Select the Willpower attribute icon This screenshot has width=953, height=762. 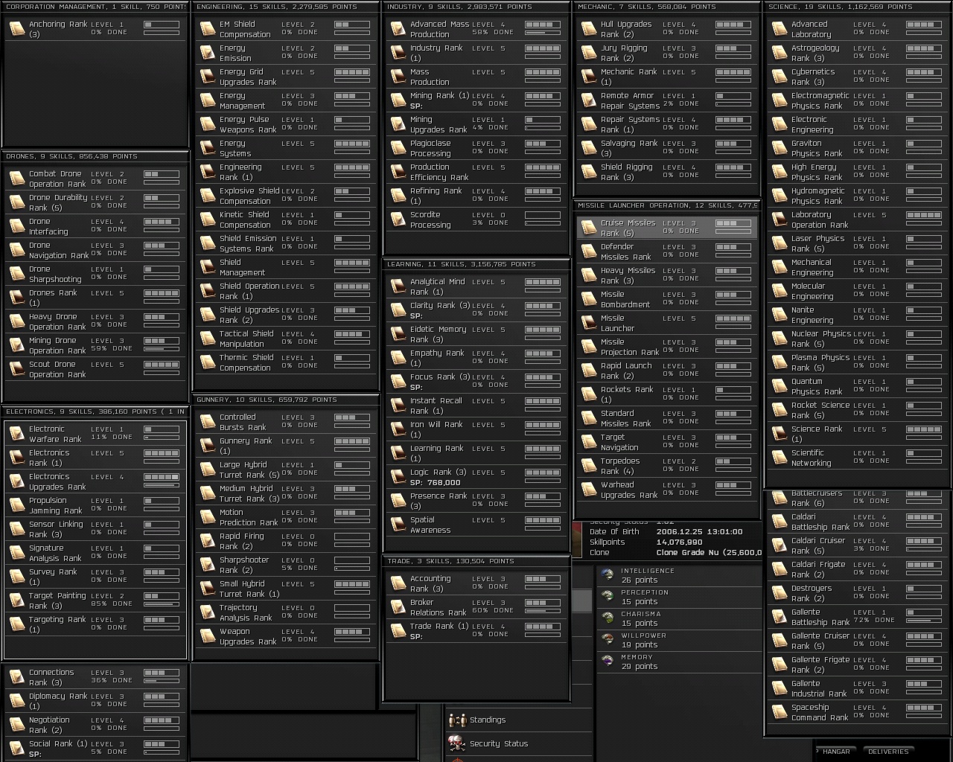[608, 640]
